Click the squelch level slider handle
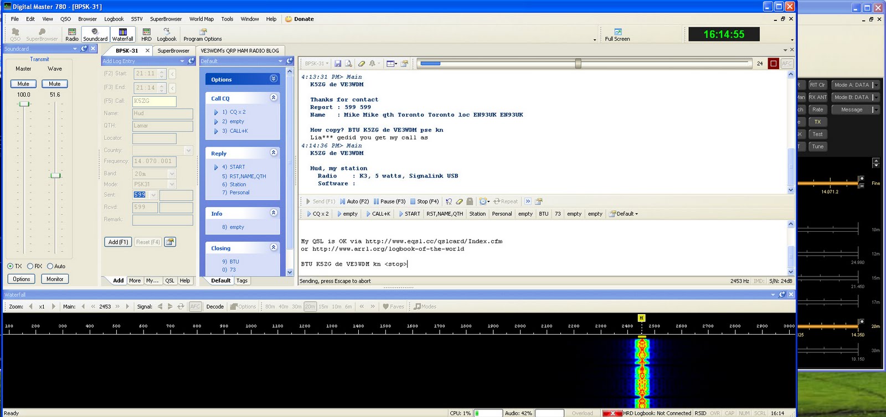 pos(578,64)
